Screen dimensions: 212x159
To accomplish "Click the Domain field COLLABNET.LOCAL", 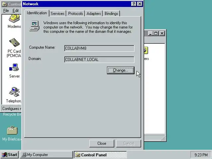I will 99,60.
